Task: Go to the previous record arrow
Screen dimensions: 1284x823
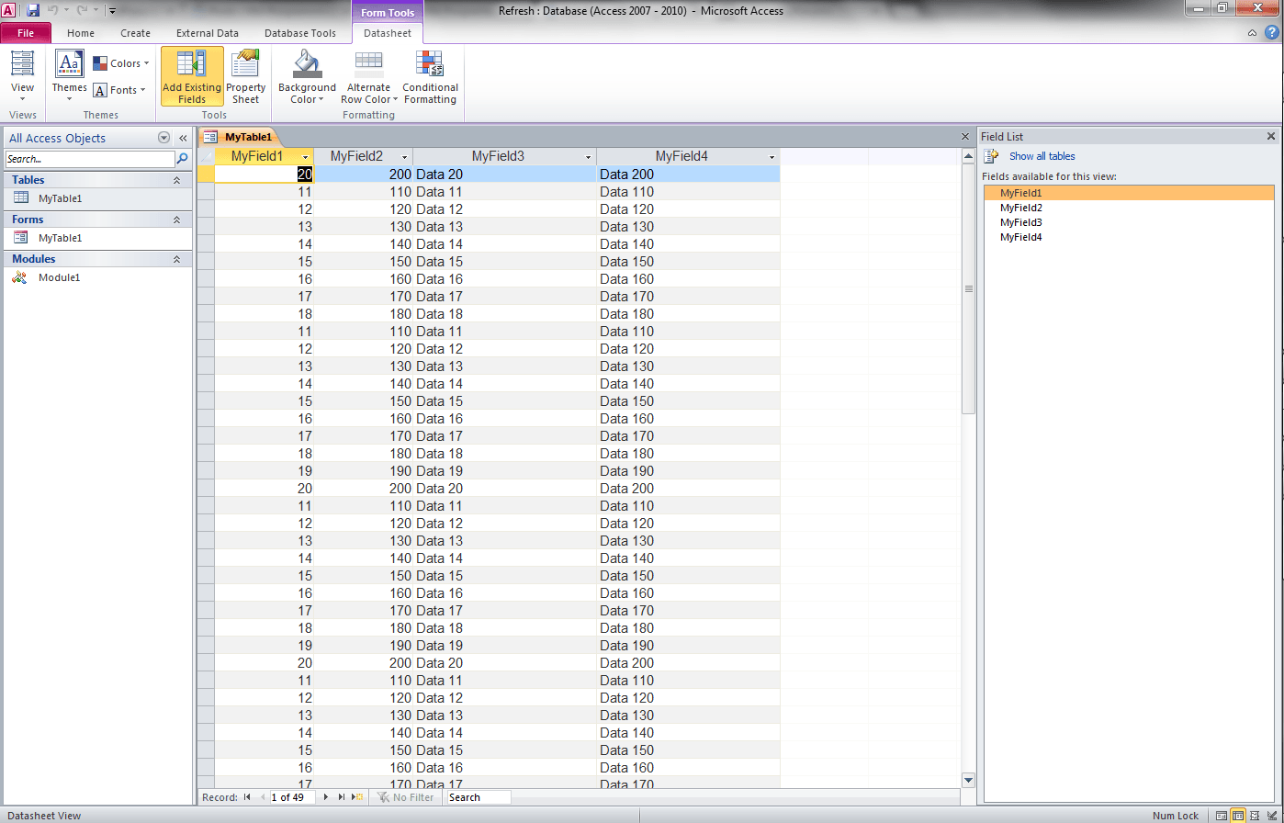Action: (x=263, y=797)
